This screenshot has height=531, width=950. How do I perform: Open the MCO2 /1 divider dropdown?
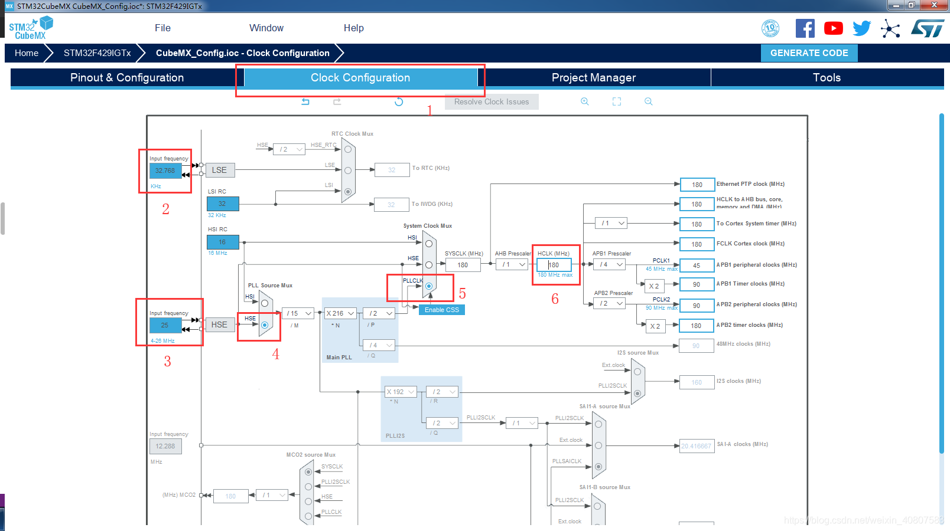coord(273,495)
